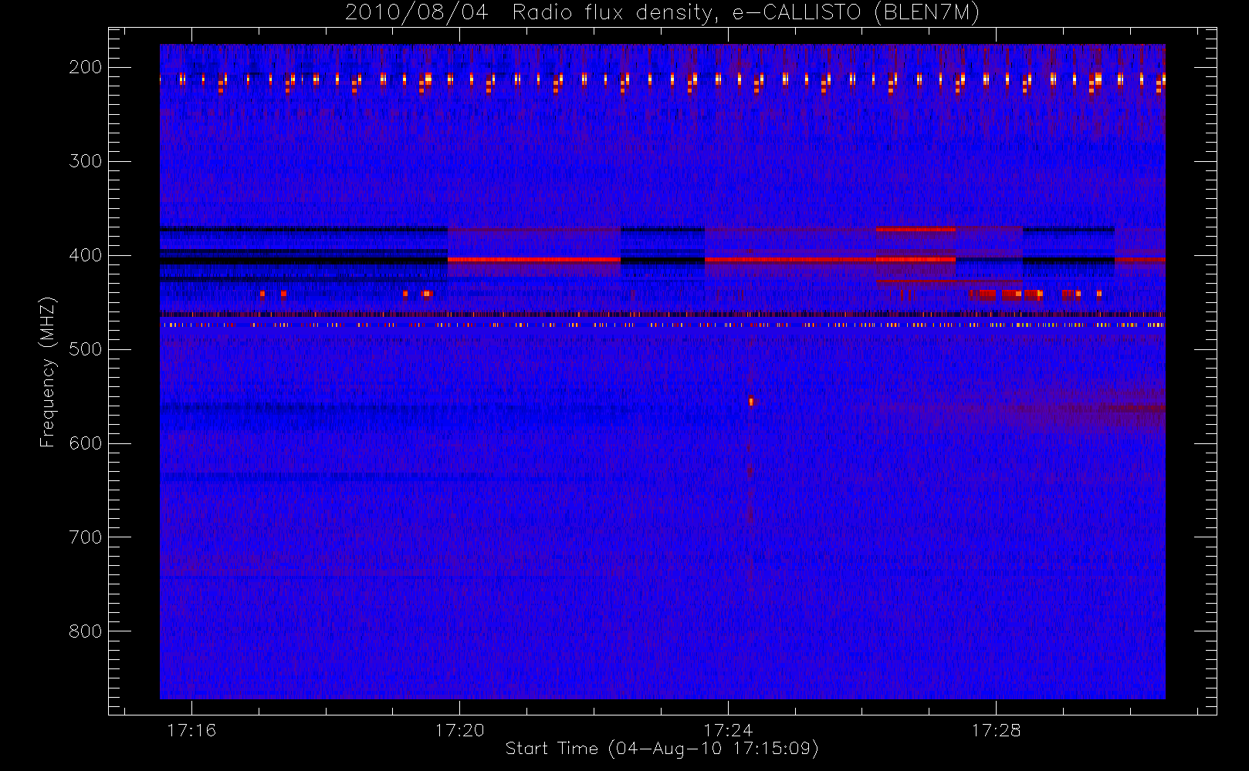Click the '400' frequency tick label

(x=86, y=255)
